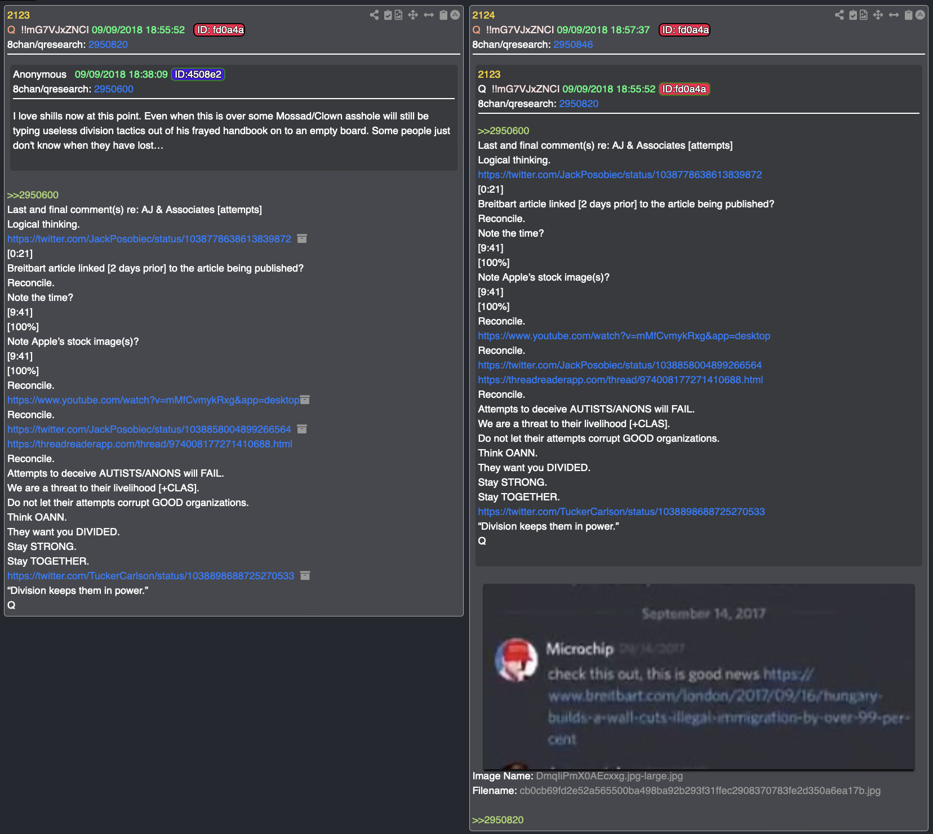The width and height of the screenshot is (933, 834).
Task: Click the yellow post number 2123 in the left header
Action: coord(19,15)
